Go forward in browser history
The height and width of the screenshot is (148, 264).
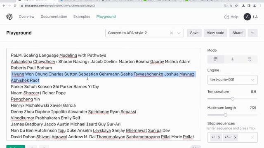click(9, 6)
